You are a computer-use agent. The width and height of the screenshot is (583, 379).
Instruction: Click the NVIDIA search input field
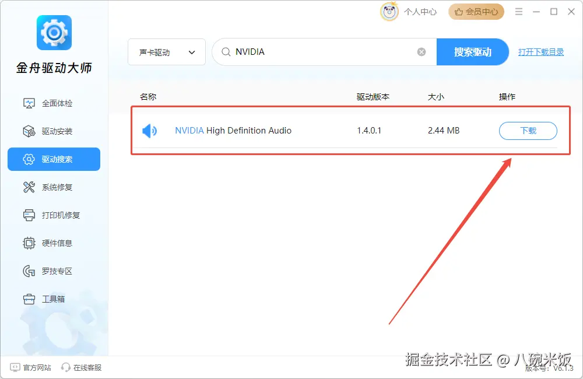pos(324,52)
